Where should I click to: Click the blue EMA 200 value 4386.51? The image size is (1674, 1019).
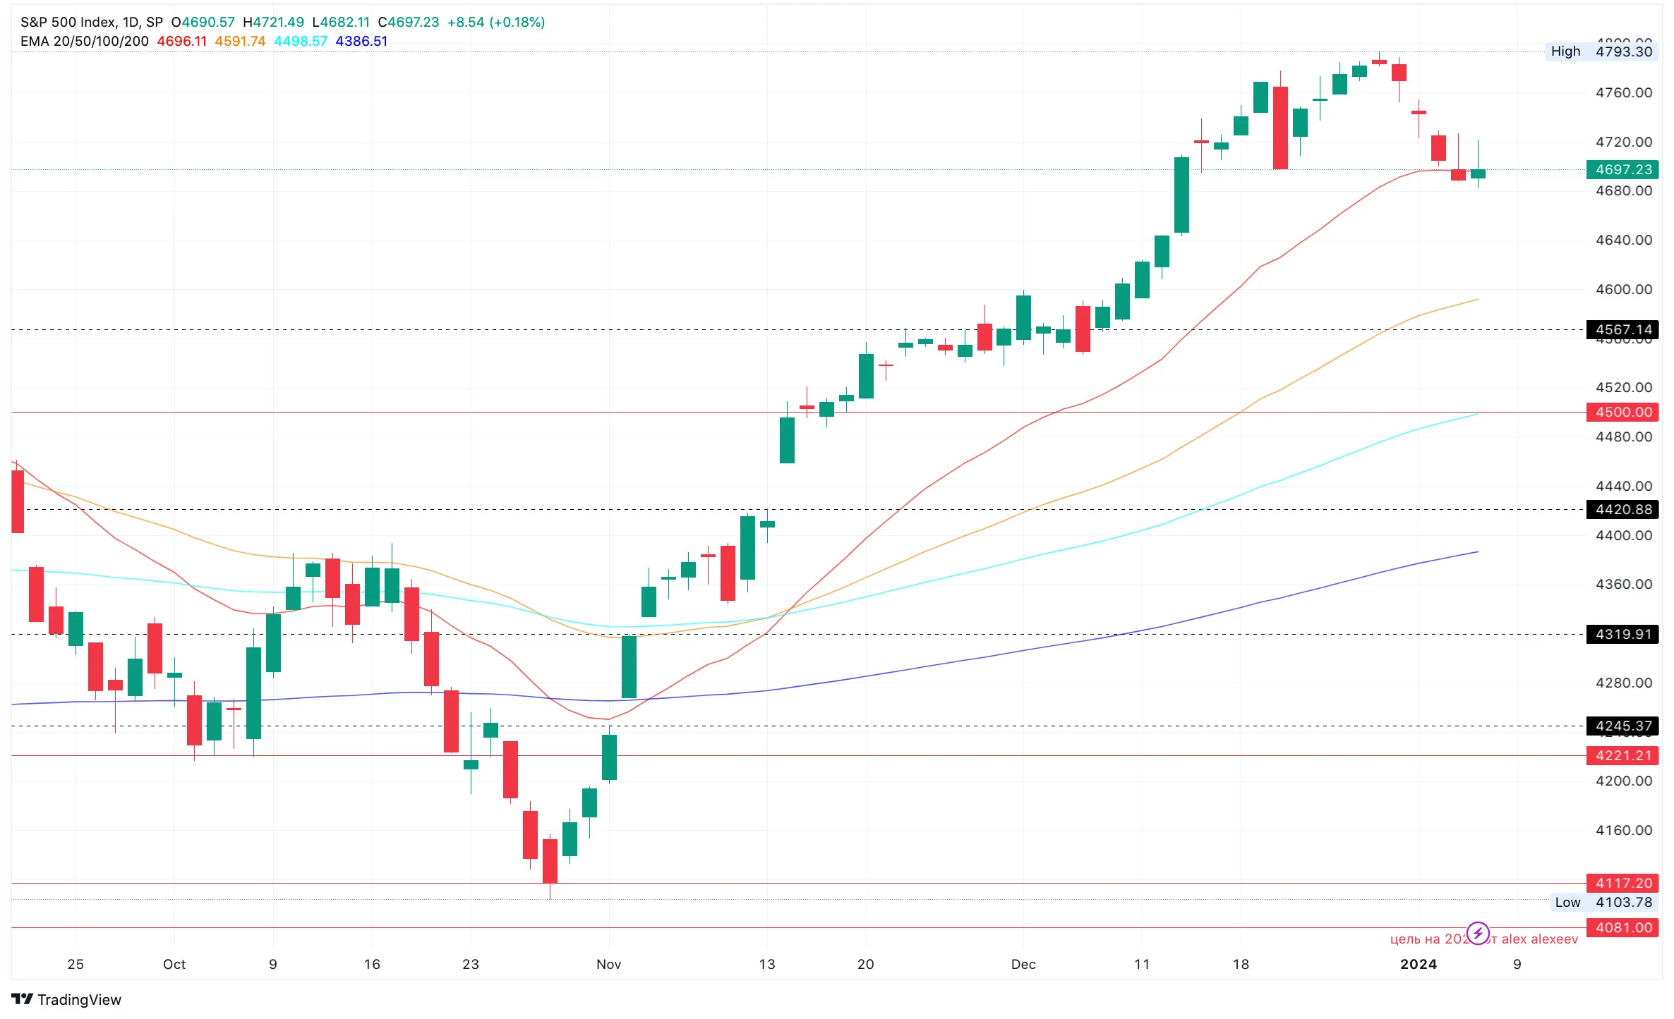pos(361,41)
